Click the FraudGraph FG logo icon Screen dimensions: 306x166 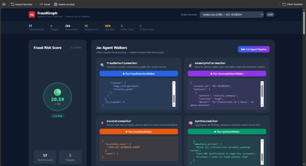32,15
